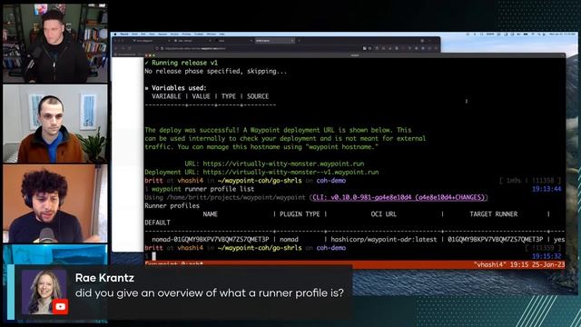Click the 'hashicorp/waypoint-odr:latest' cell
The height and width of the screenshot is (327, 581).
pyautogui.click(x=383, y=240)
